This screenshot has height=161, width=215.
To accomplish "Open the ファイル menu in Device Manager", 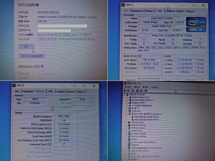I will pos(128,87).
